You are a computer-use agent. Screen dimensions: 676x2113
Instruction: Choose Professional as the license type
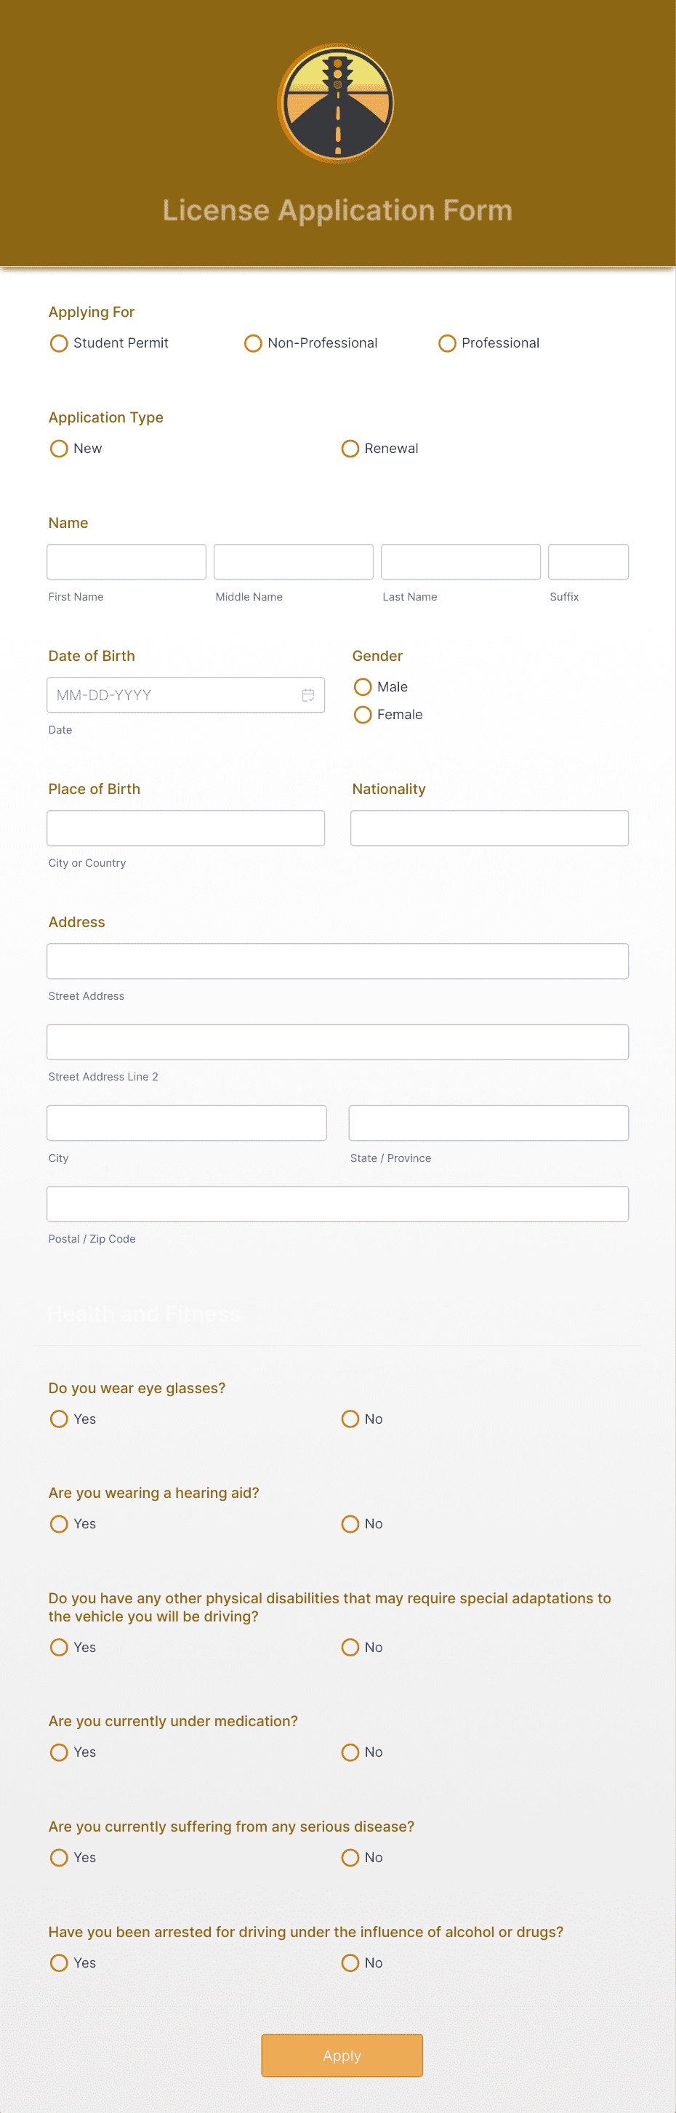(x=447, y=343)
